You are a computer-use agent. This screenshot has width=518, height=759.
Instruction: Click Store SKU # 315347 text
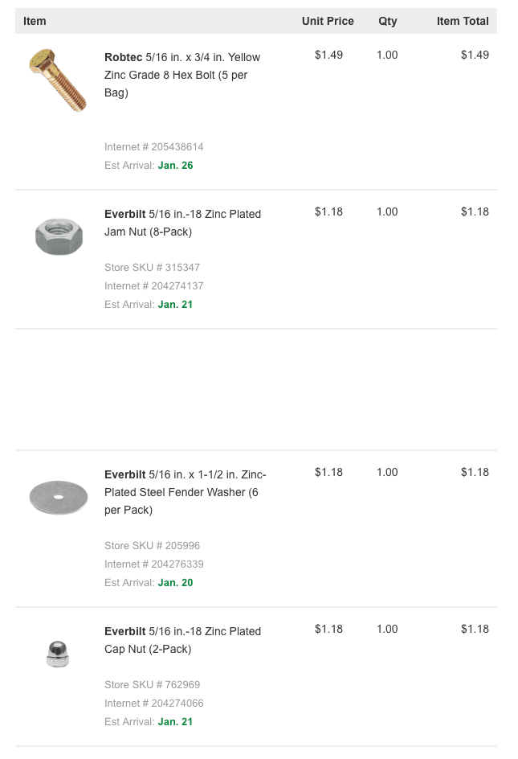152,267
